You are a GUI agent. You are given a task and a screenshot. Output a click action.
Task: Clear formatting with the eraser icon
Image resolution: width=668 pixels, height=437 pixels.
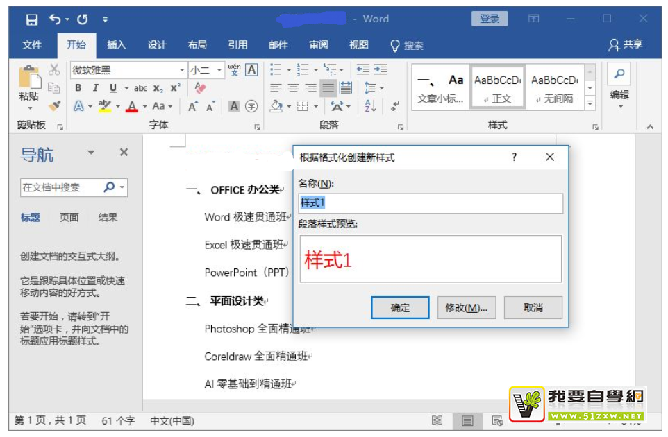[200, 88]
